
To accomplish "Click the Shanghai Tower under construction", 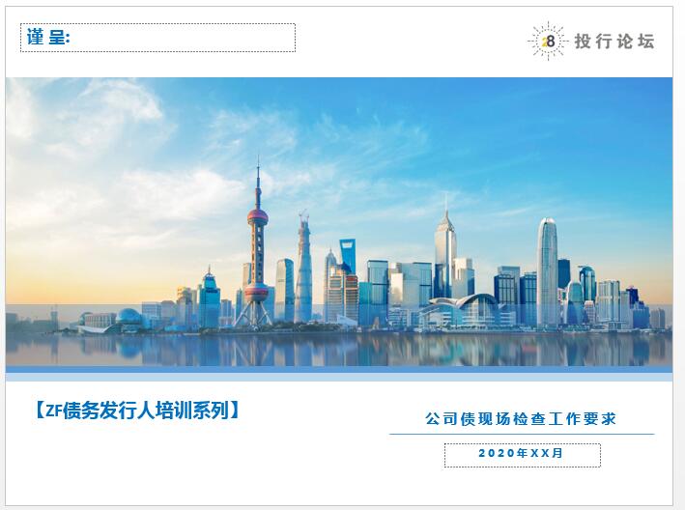I will tap(304, 268).
